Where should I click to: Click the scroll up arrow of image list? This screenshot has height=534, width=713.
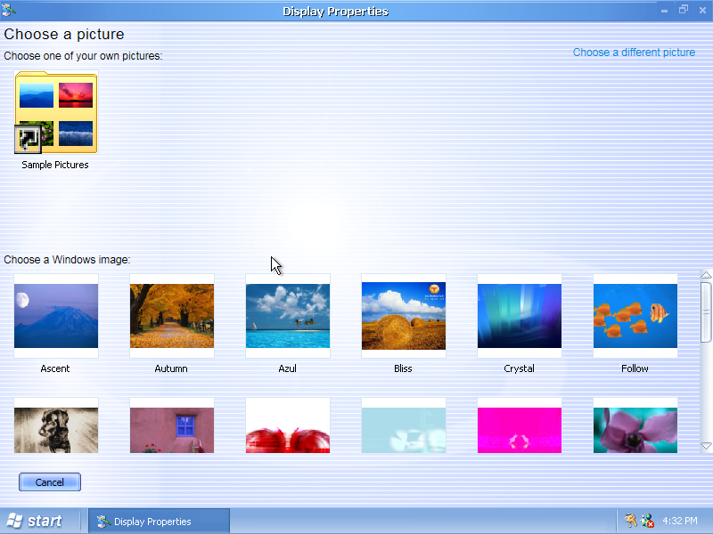click(x=706, y=275)
